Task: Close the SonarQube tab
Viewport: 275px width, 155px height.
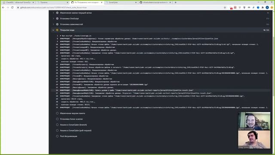Action: tap(136, 3)
